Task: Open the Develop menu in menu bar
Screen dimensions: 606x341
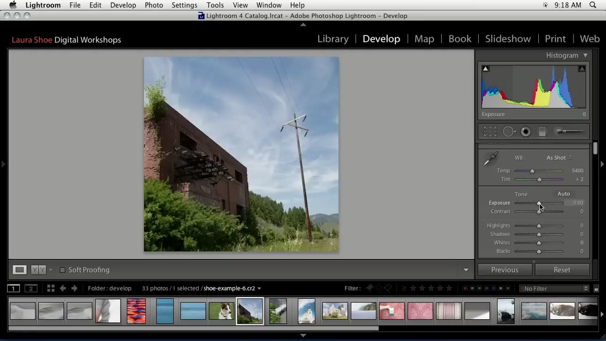Action: click(x=123, y=5)
